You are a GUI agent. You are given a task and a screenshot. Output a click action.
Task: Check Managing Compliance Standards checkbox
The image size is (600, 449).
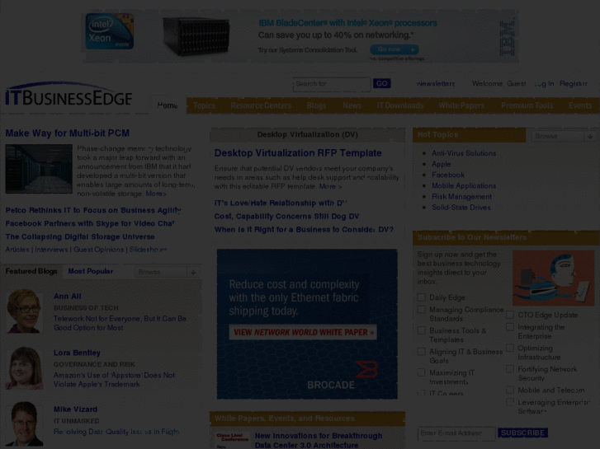tap(421, 310)
